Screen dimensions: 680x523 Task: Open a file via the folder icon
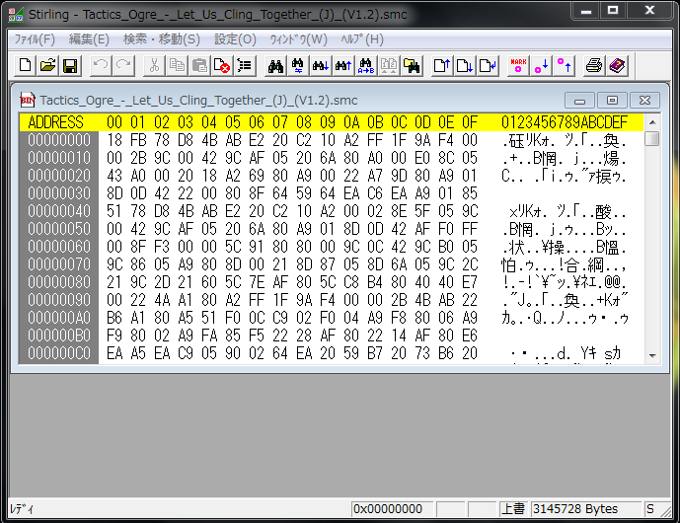(47, 66)
